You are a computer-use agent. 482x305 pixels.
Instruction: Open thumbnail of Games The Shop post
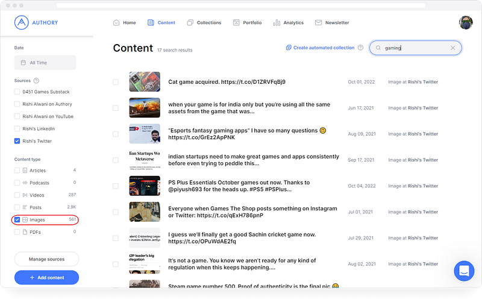pos(145,212)
